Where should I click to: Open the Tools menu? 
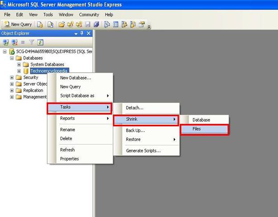48,15
